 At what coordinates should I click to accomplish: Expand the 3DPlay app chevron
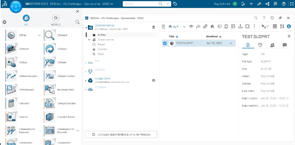click(39, 35)
